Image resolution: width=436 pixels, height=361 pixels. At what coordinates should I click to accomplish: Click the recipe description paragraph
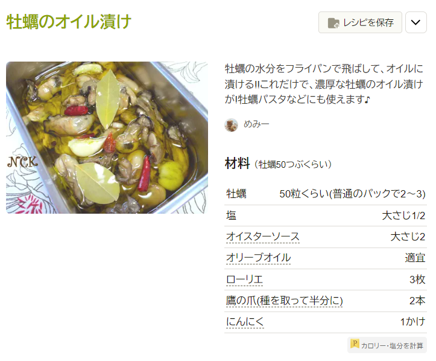pyautogui.click(x=324, y=84)
